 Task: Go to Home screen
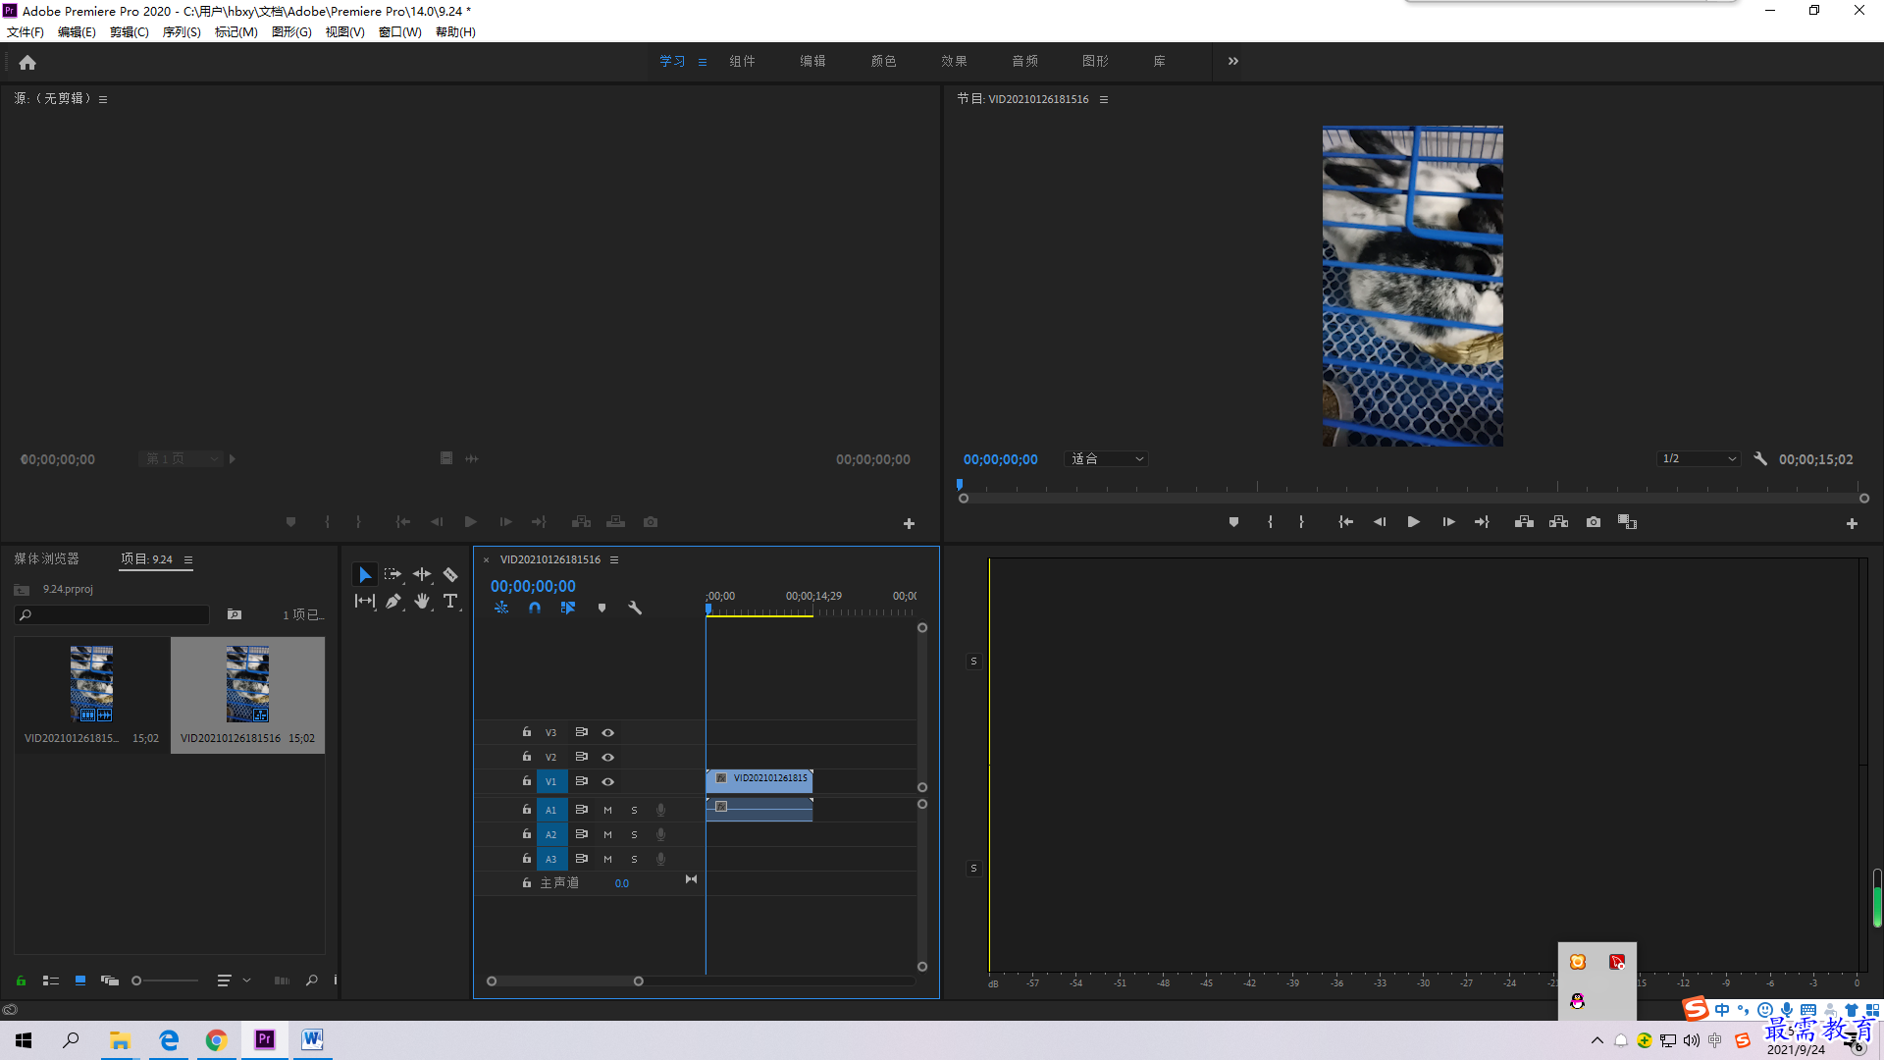point(27,62)
